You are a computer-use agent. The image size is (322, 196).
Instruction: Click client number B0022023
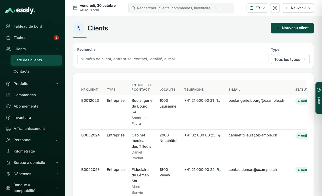[x=90, y=170]
